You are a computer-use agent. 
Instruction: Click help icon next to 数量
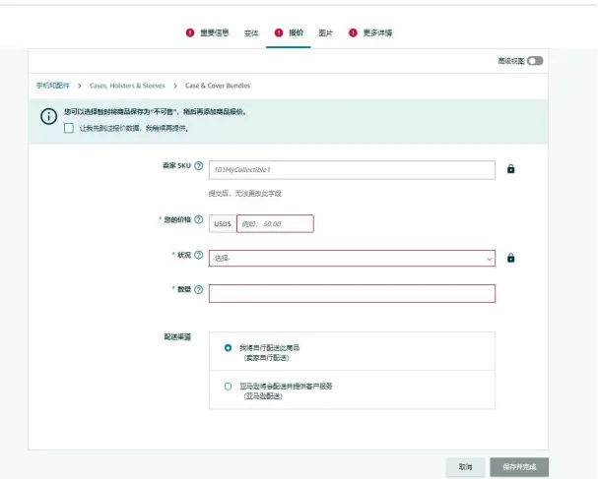click(199, 289)
